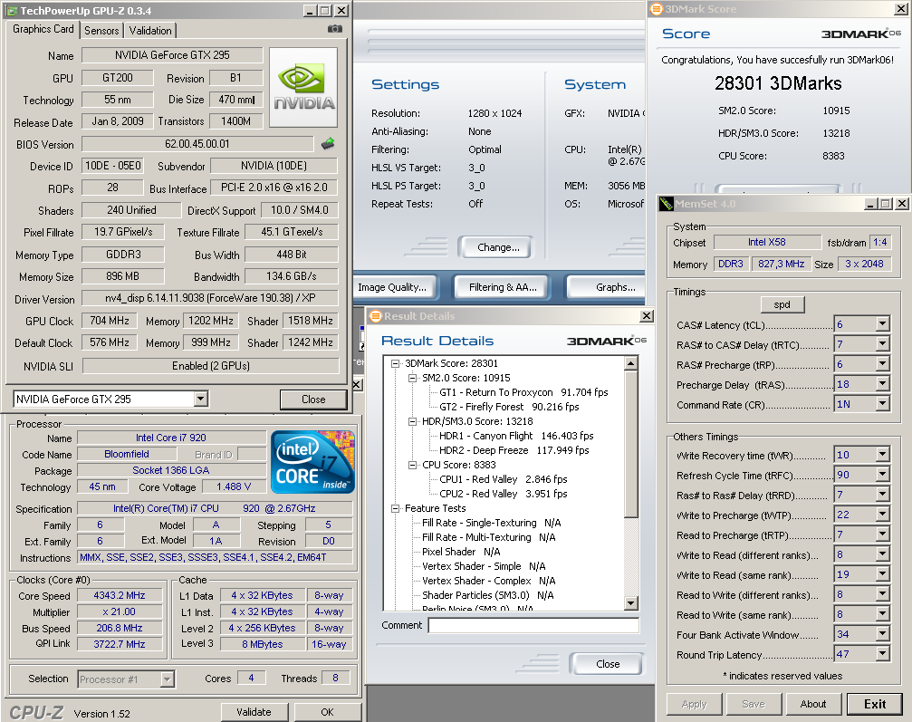Image resolution: width=912 pixels, height=722 pixels.
Task: Click the NVIDIA logo in GPU-Z
Action: click(x=303, y=87)
